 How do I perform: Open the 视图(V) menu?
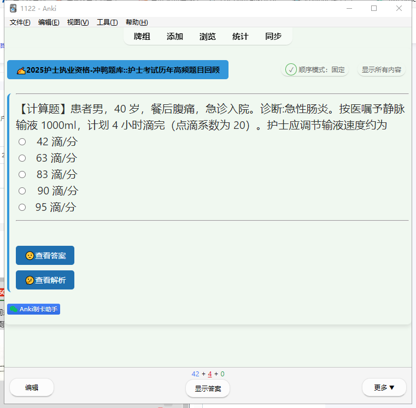pyautogui.click(x=78, y=22)
